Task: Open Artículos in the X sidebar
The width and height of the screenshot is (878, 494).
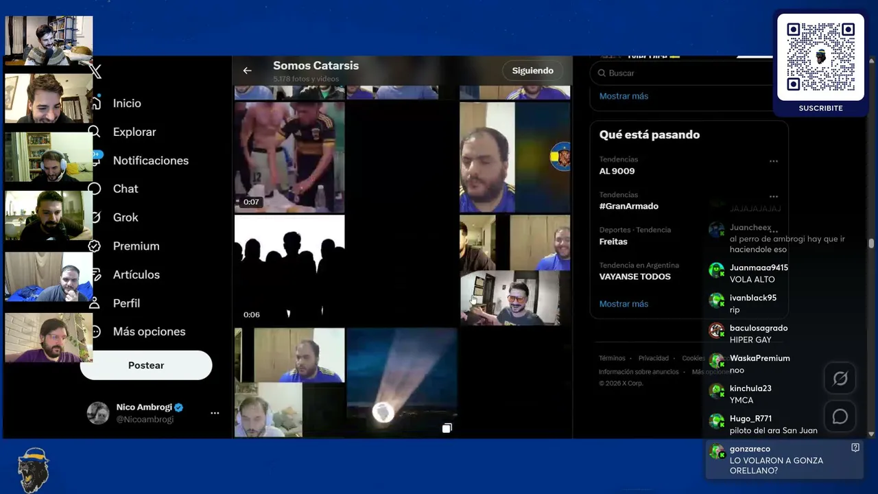Action: pyautogui.click(x=137, y=274)
